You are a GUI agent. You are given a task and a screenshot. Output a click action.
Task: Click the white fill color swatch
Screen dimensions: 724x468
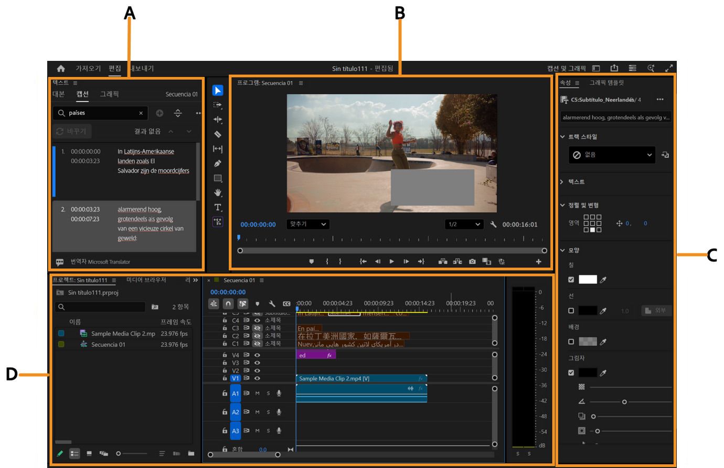point(588,280)
